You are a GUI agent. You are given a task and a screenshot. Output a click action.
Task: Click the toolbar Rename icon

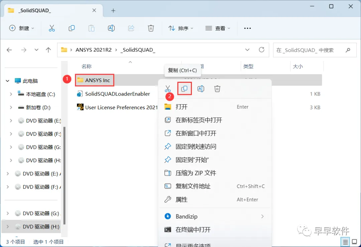tap(111, 28)
